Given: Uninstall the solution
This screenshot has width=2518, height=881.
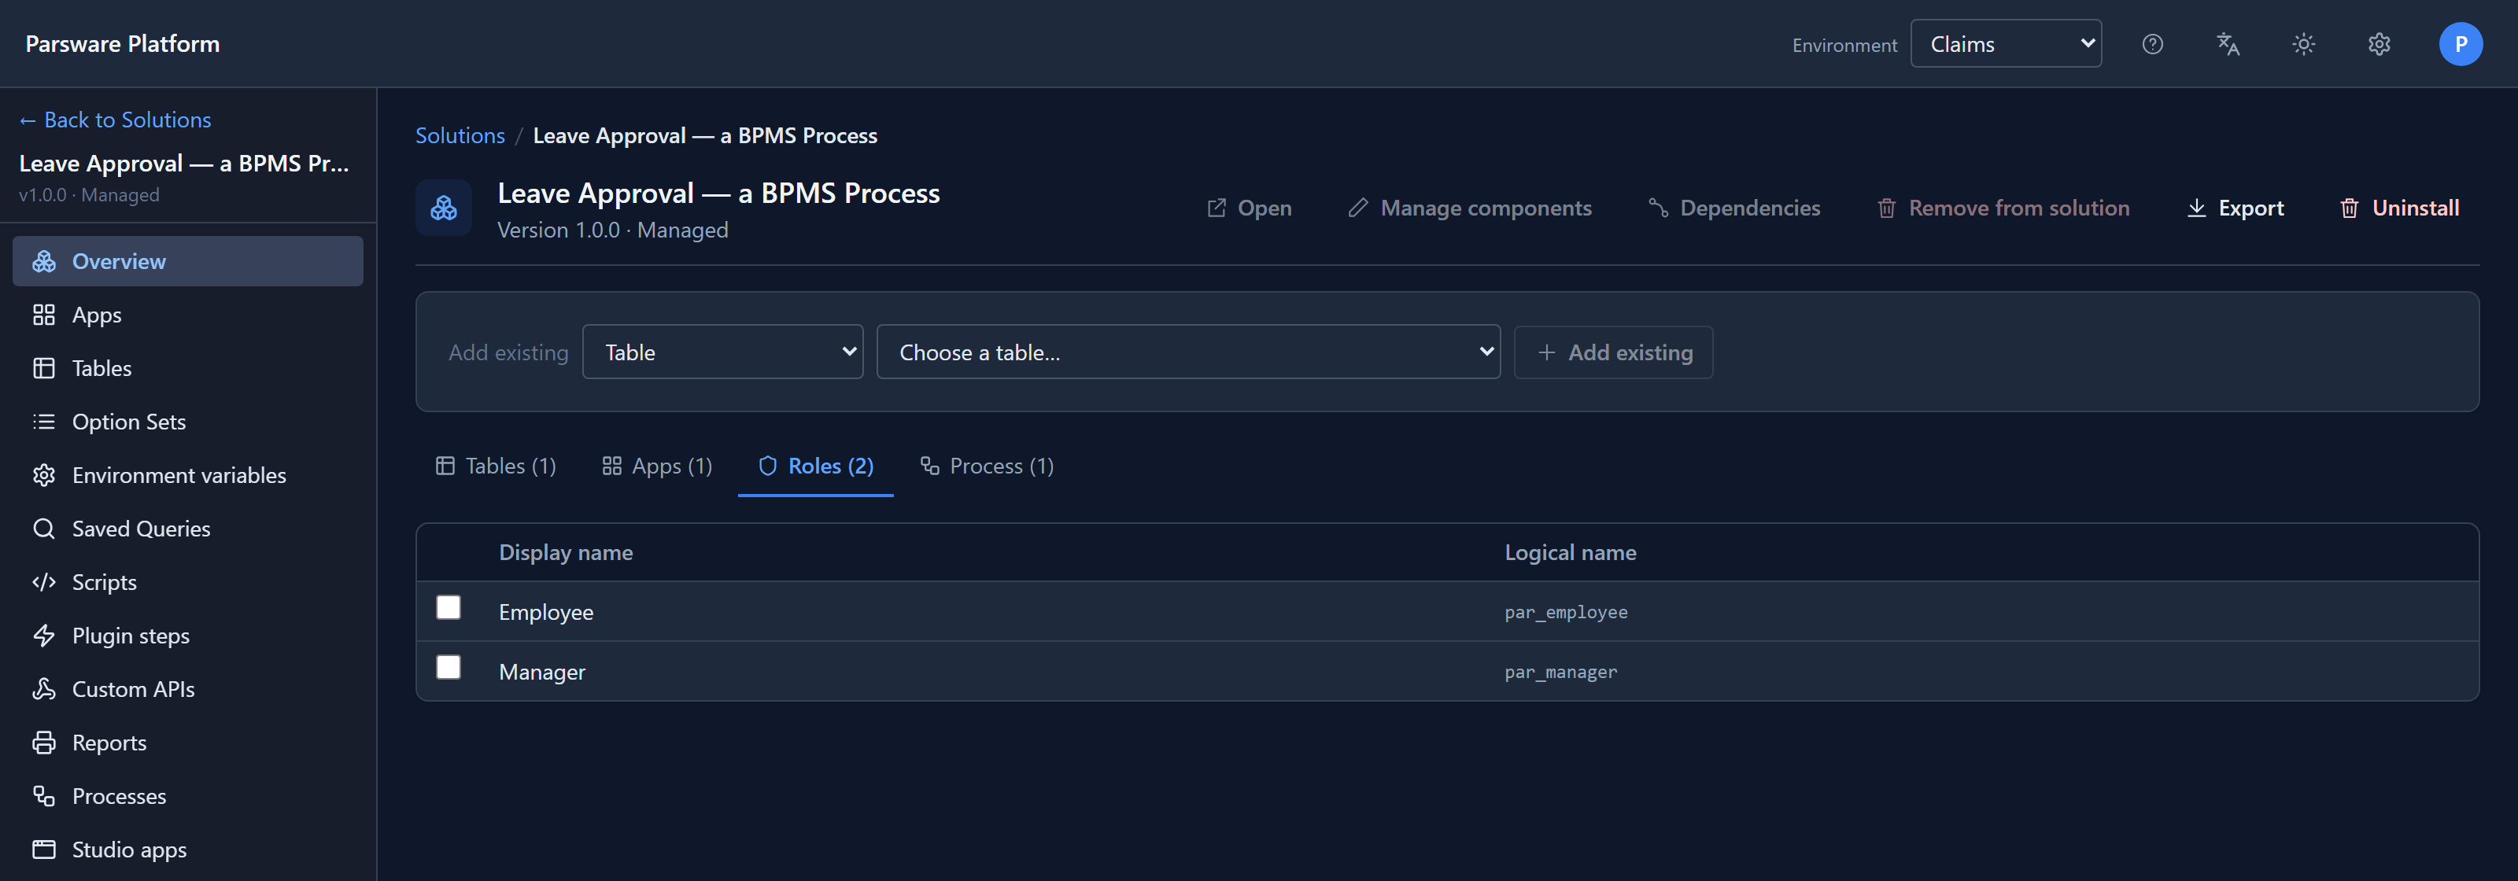Looking at the screenshot, I should click(x=2398, y=208).
